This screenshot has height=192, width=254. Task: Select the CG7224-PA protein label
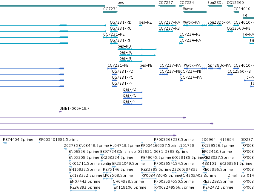pos(191,77)
